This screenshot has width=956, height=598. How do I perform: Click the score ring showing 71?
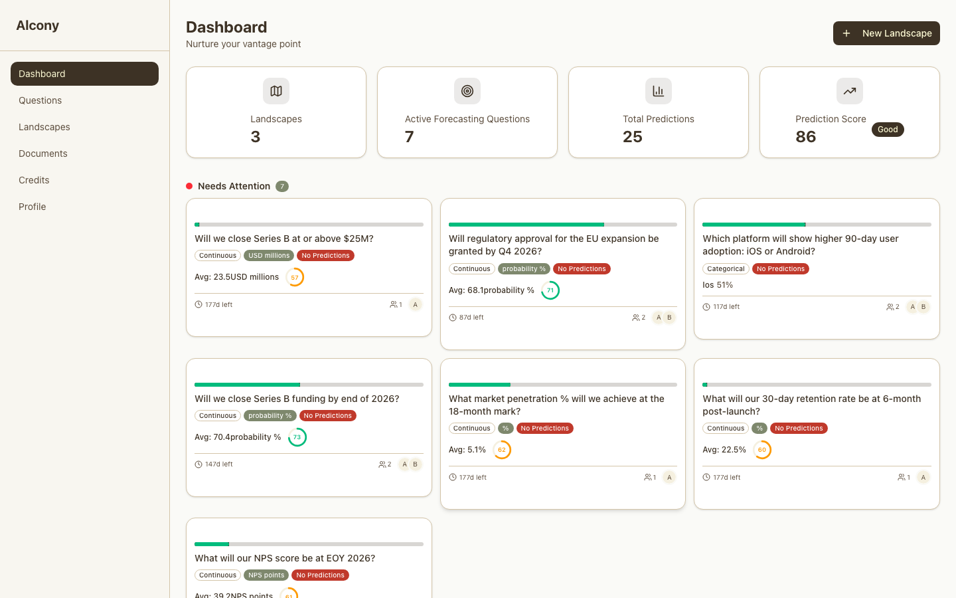point(550,290)
